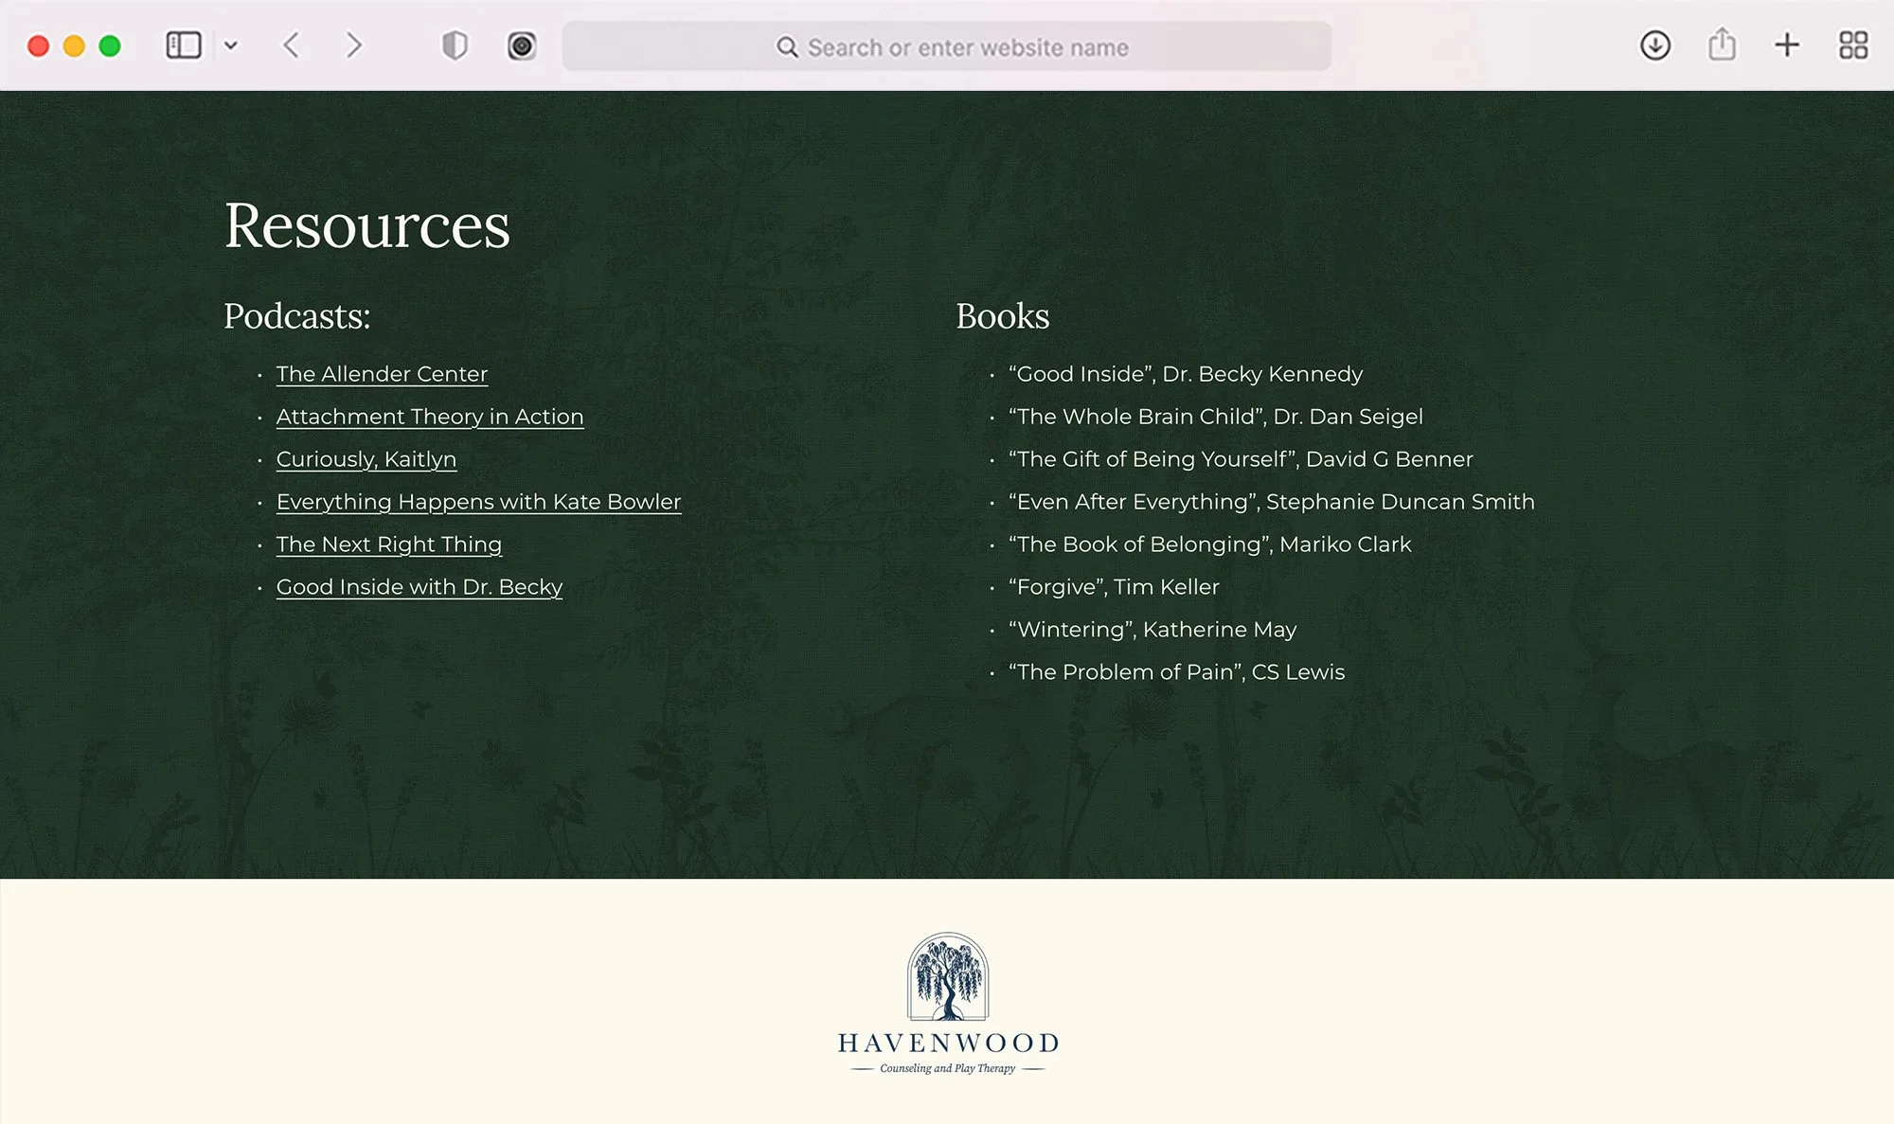Viewport: 1894px width, 1124px height.
Task: Click the magnifying glass in the search bar
Action: (789, 46)
